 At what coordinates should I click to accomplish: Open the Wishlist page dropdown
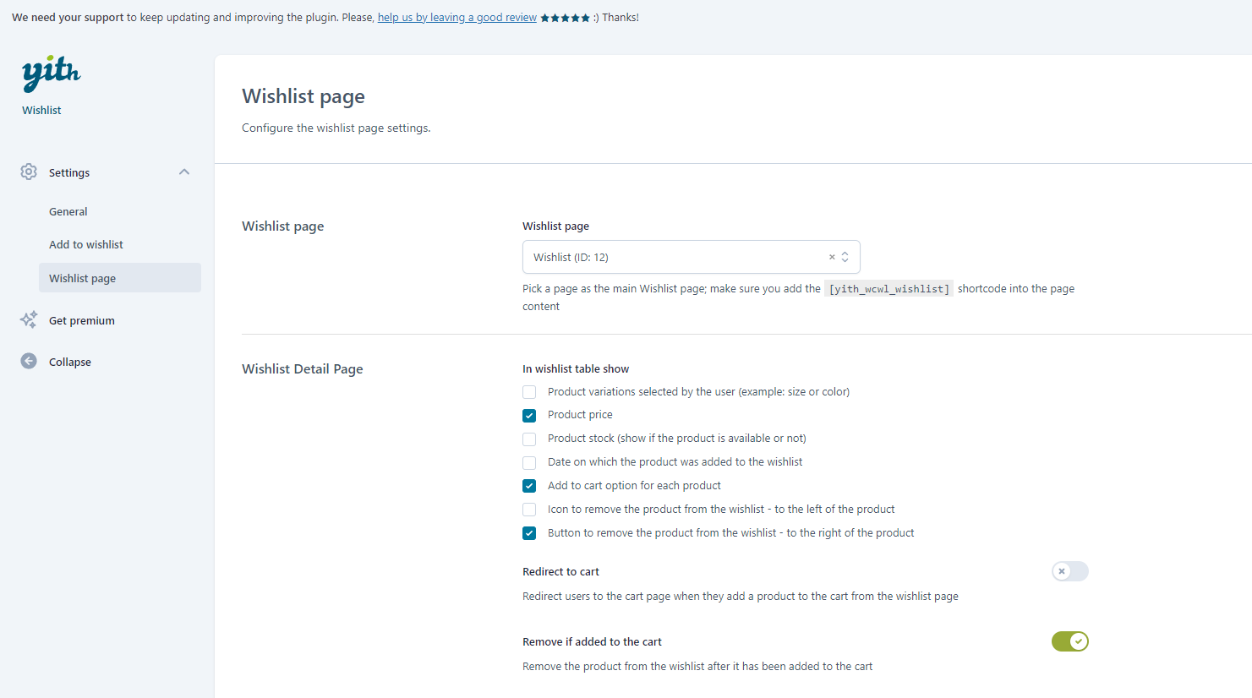[x=676, y=257]
